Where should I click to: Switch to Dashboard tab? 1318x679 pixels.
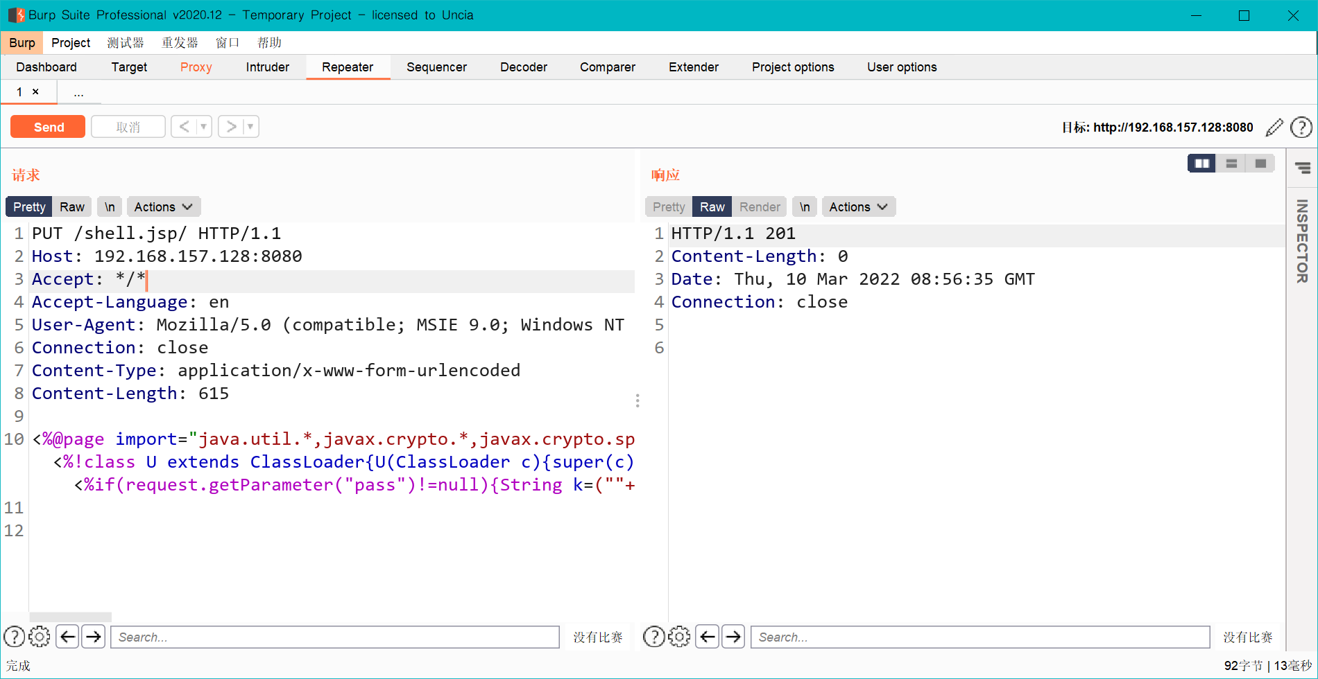point(46,67)
